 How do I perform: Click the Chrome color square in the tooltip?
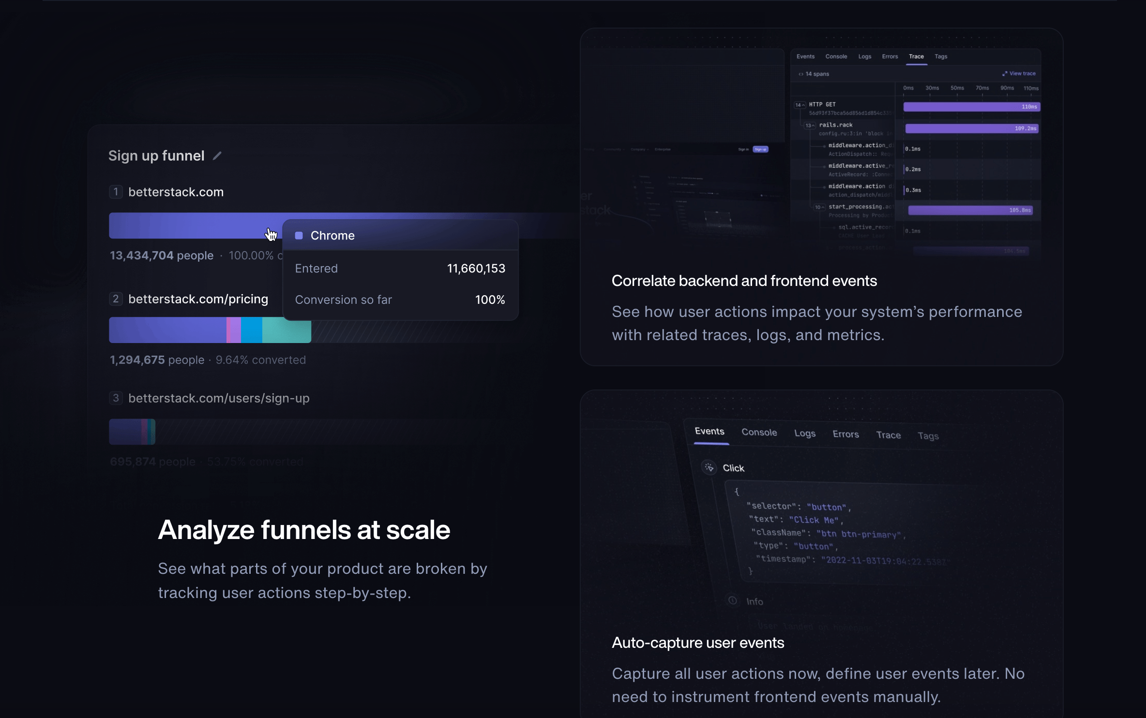pyautogui.click(x=300, y=235)
